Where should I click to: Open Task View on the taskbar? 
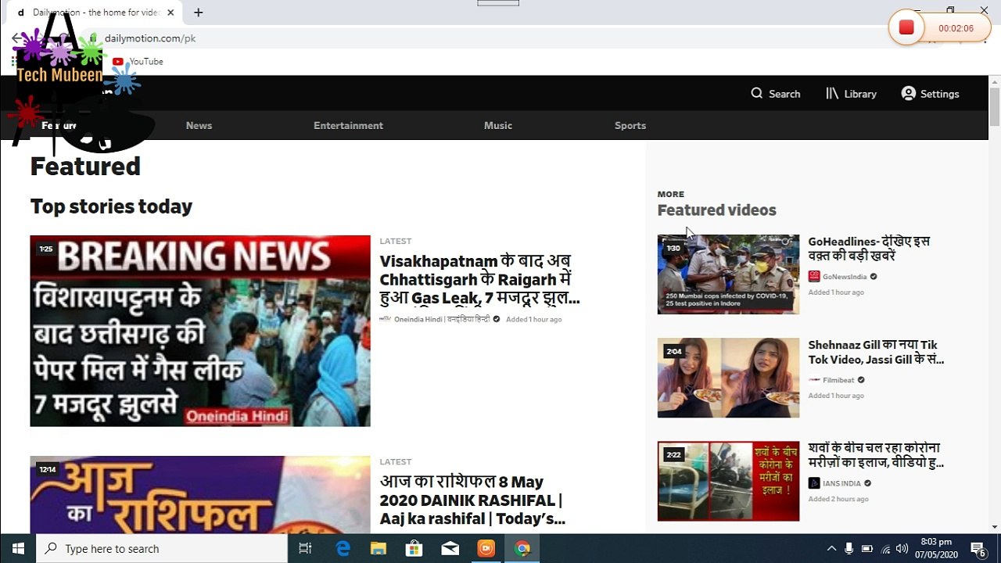tap(306, 548)
